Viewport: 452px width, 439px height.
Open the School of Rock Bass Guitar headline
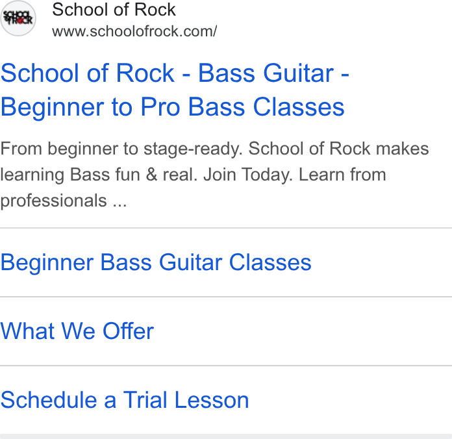[175, 90]
